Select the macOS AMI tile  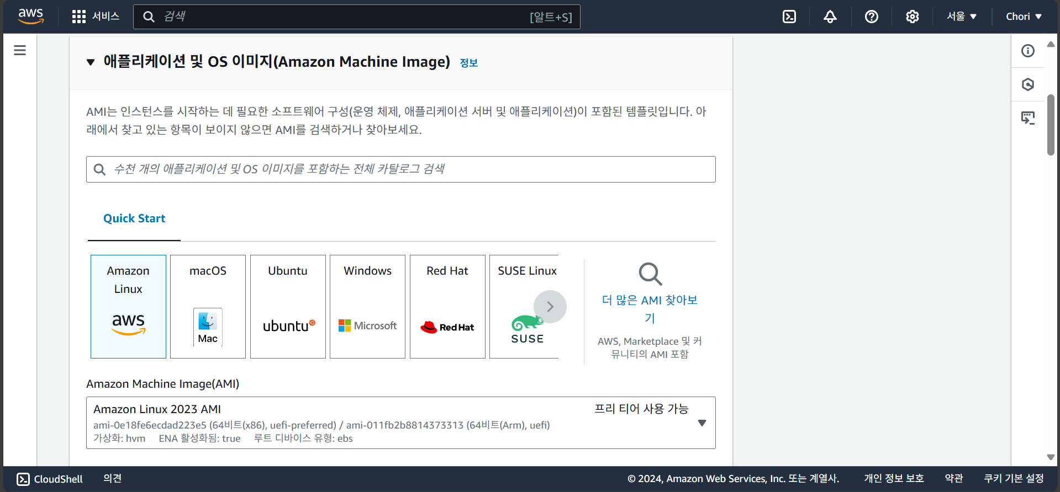coord(208,307)
